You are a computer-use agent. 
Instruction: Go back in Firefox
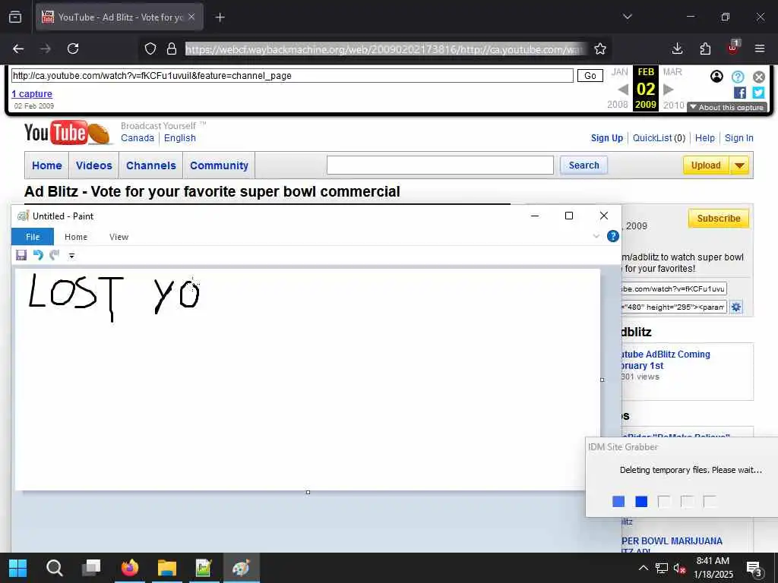pyautogui.click(x=18, y=49)
